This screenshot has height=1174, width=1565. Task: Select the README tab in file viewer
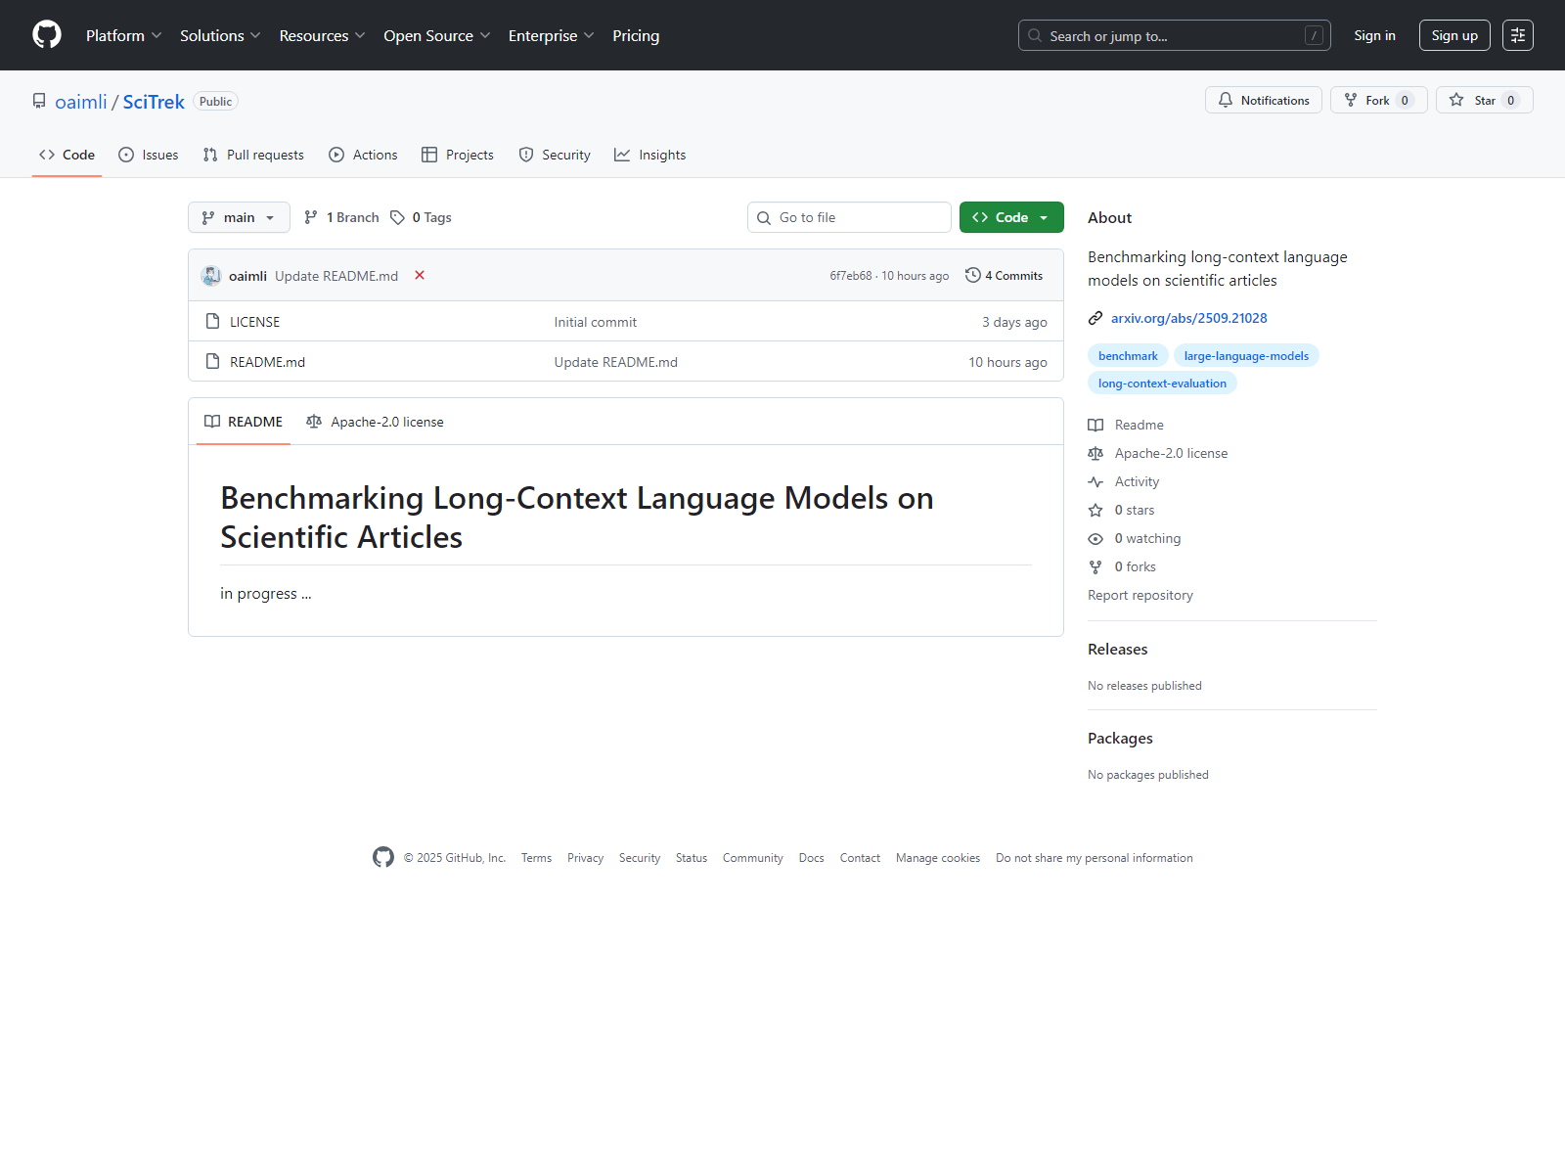pos(244,422)
